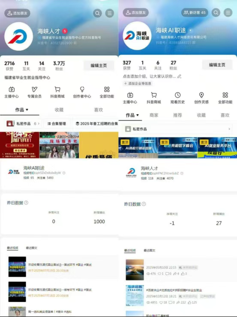Open 作品 dropdown arrow on 海峡人才 profile
Image resolution: width=237 pixels, height=317 pixels.
(27, 110)
